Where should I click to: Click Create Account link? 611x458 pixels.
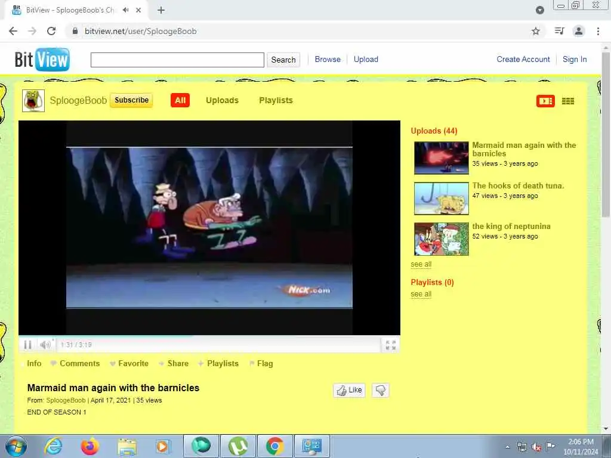[x=523, y=59]
